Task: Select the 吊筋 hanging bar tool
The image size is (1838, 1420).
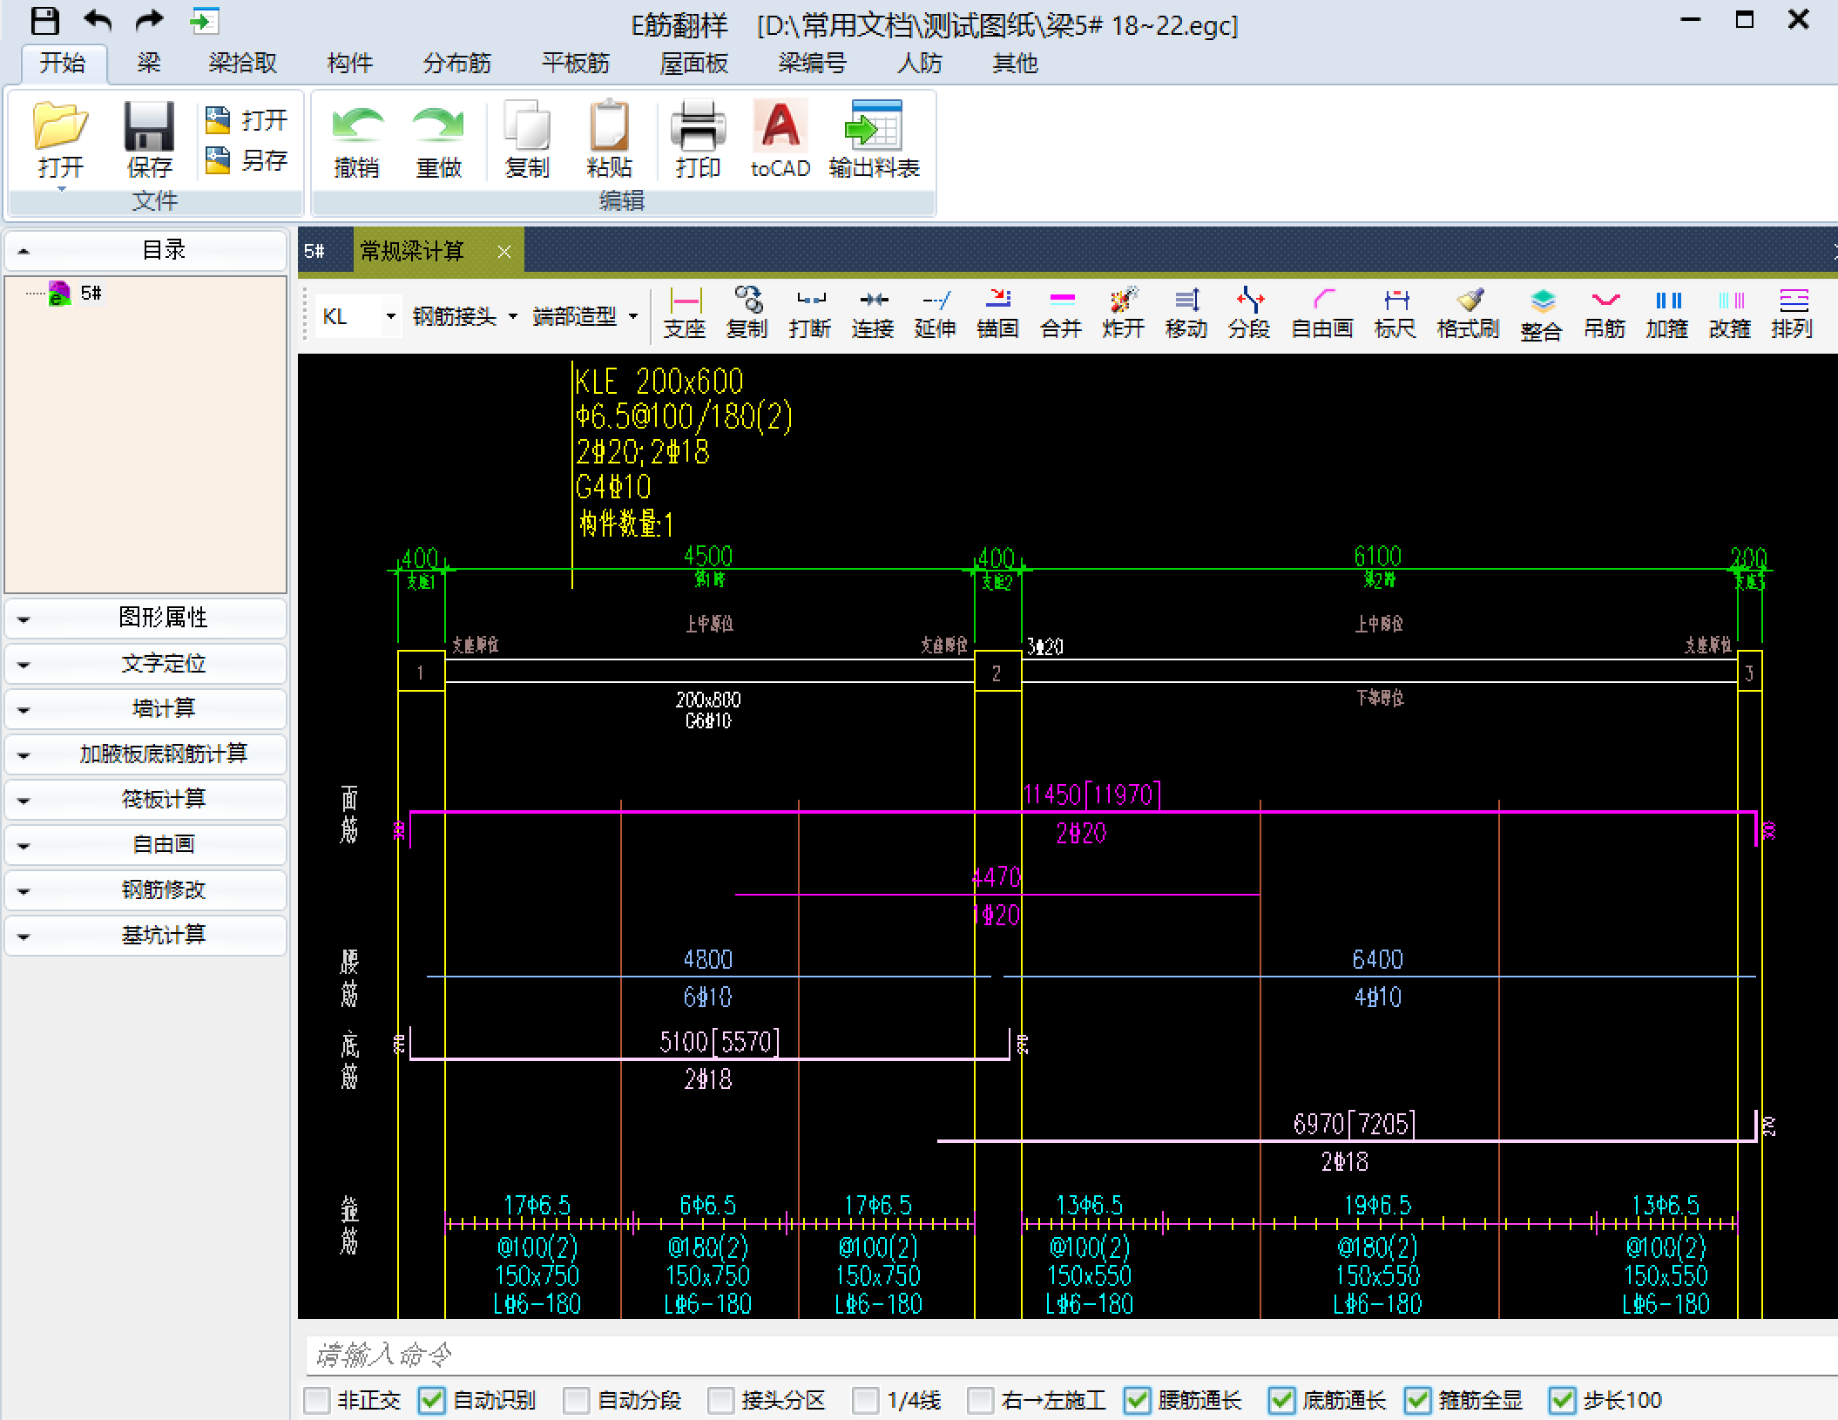Action: click(1604, 313)
